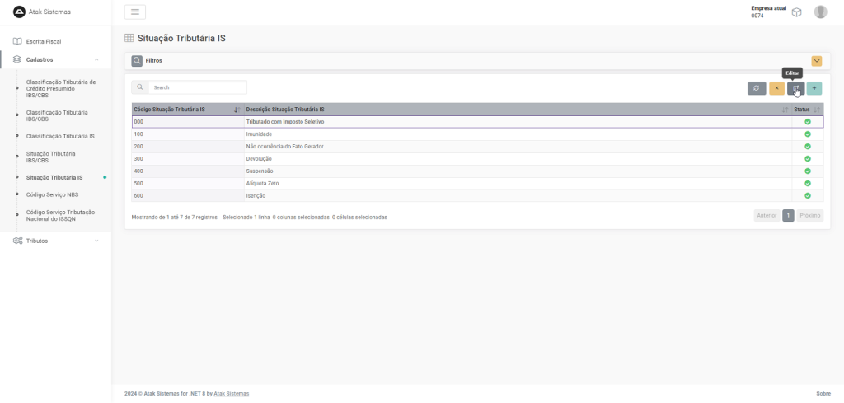The height and width of the screenshot is (403, 844).
Task: Open Escrita Fiscal in sidebar
Action: pos(44,41)
